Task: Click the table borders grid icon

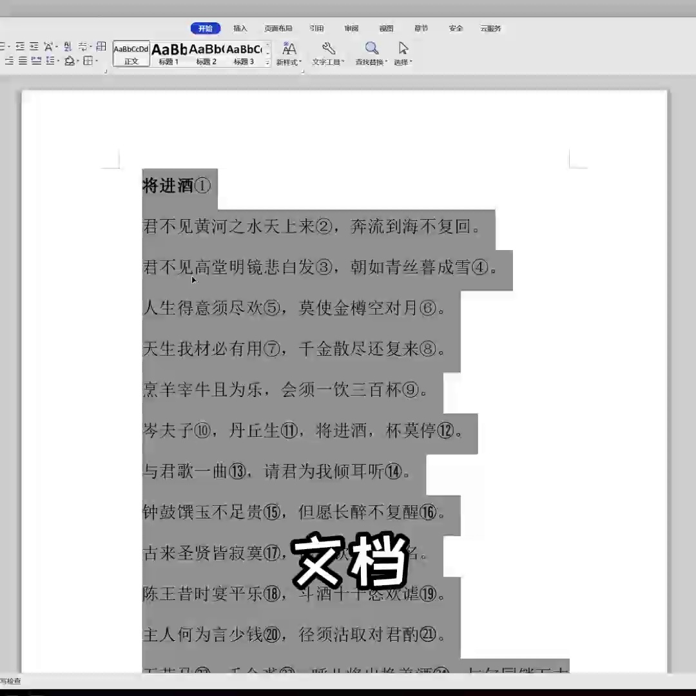Action: (101, 46)
